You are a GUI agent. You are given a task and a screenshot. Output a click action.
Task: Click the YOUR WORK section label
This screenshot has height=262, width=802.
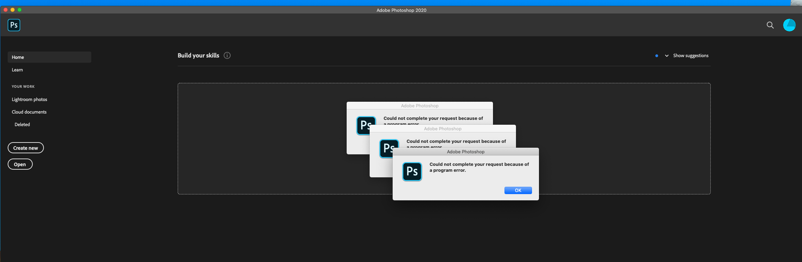23,86
